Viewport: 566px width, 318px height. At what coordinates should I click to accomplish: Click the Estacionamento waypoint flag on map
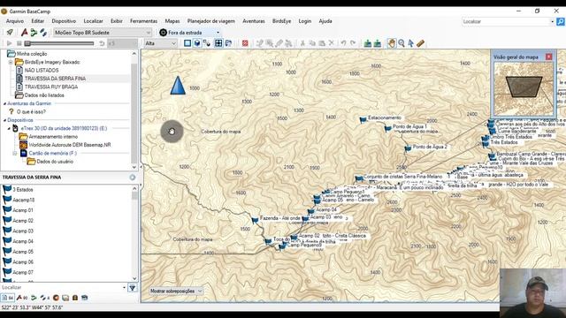coord(363,119)
